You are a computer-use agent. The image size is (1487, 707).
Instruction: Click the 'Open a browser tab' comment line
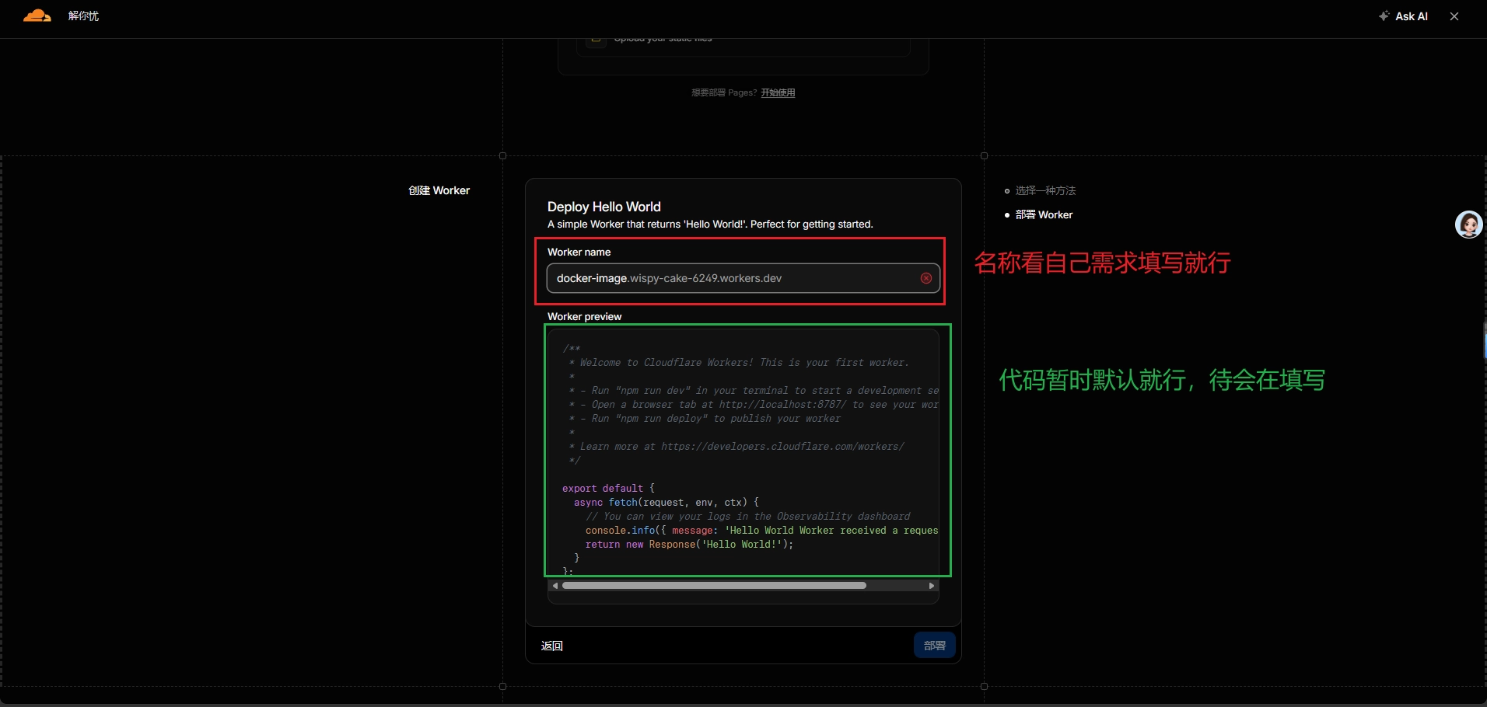[754, 405]
